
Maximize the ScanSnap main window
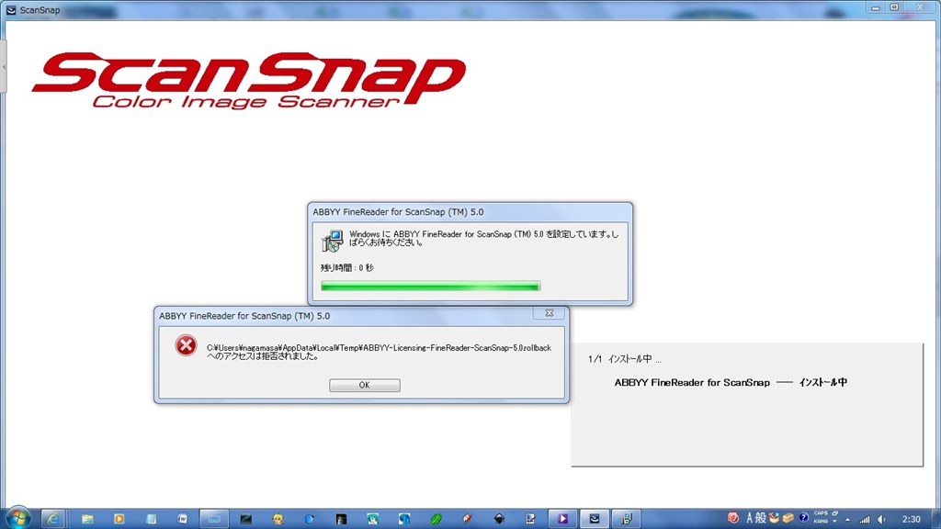click(894, 7)
